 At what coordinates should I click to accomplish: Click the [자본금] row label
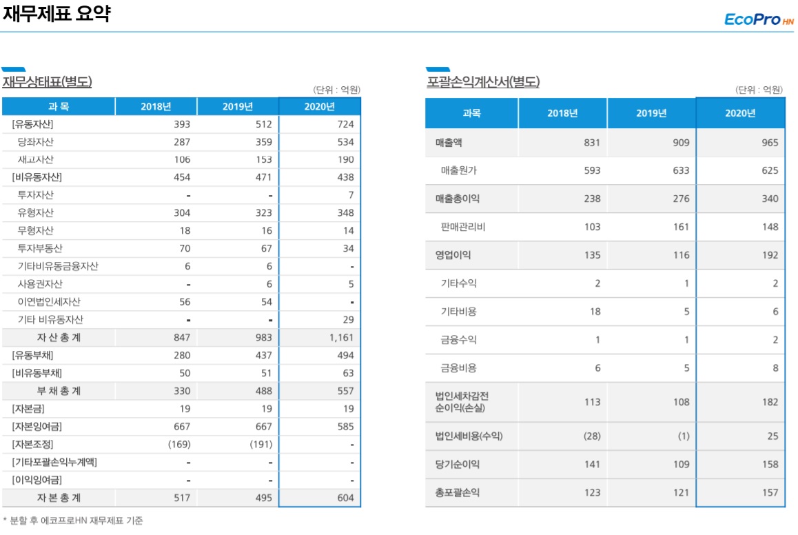28,409
